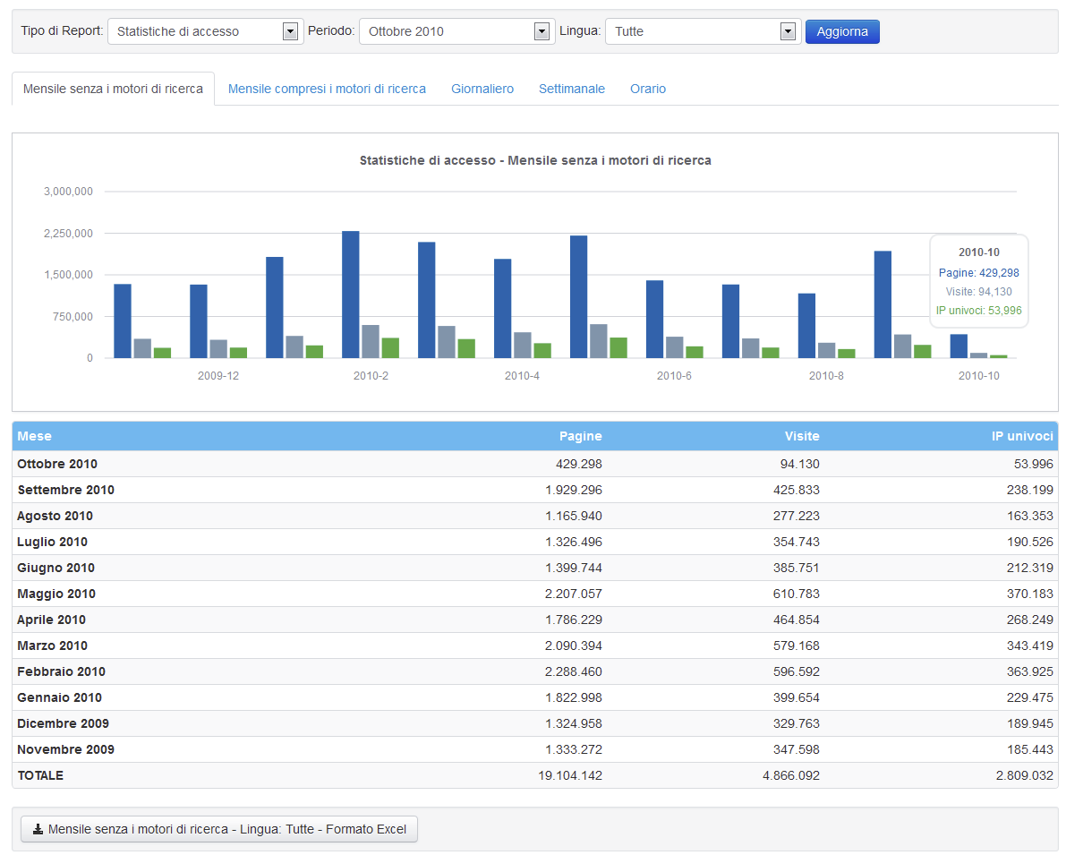The image size is (1066, 855).
Task: Click the tooltip Pagine: 429,298 text
Action: click(979, 273)
